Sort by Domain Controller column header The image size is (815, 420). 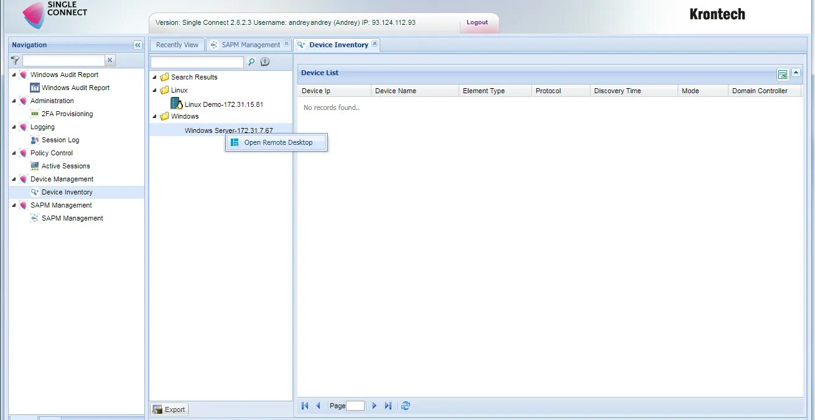[x=765, y=91]
